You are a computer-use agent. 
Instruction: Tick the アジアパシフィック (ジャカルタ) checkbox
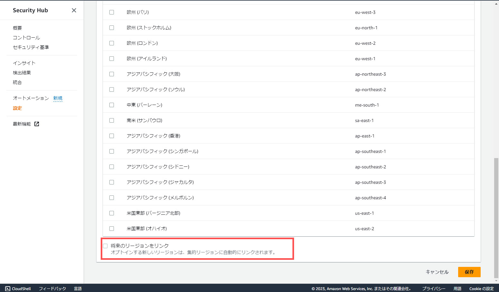(112, 182)
